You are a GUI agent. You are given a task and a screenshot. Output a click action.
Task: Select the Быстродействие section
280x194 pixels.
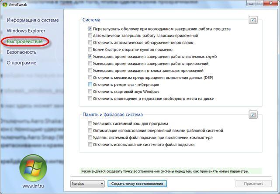24,41
